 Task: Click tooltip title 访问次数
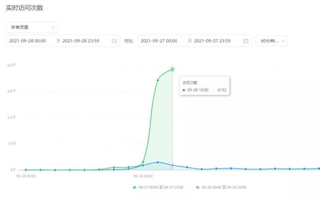click(x=190, y=83)
